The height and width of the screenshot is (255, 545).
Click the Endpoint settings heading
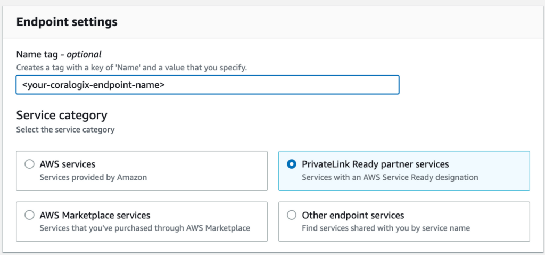[x=67, y=22]
